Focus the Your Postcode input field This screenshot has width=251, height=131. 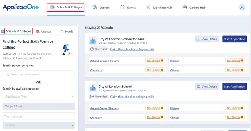click(x=39, y=116)
